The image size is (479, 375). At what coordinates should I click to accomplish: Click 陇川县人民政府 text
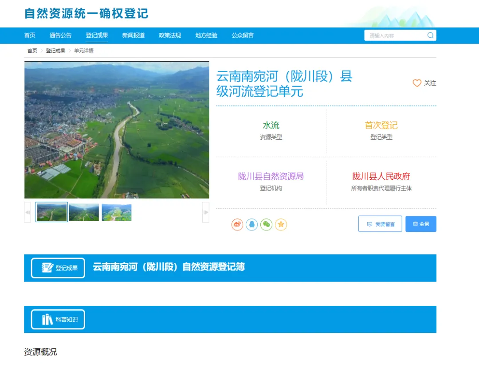tap(381, 176)
